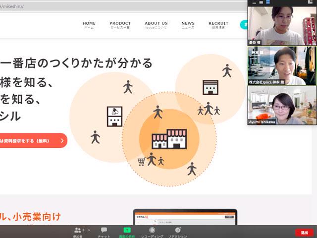Image resolution: width=317 pixels, height=238 pixels.
Task: Click the shopping cart icon in the diagram
Action: click(142, 162)
